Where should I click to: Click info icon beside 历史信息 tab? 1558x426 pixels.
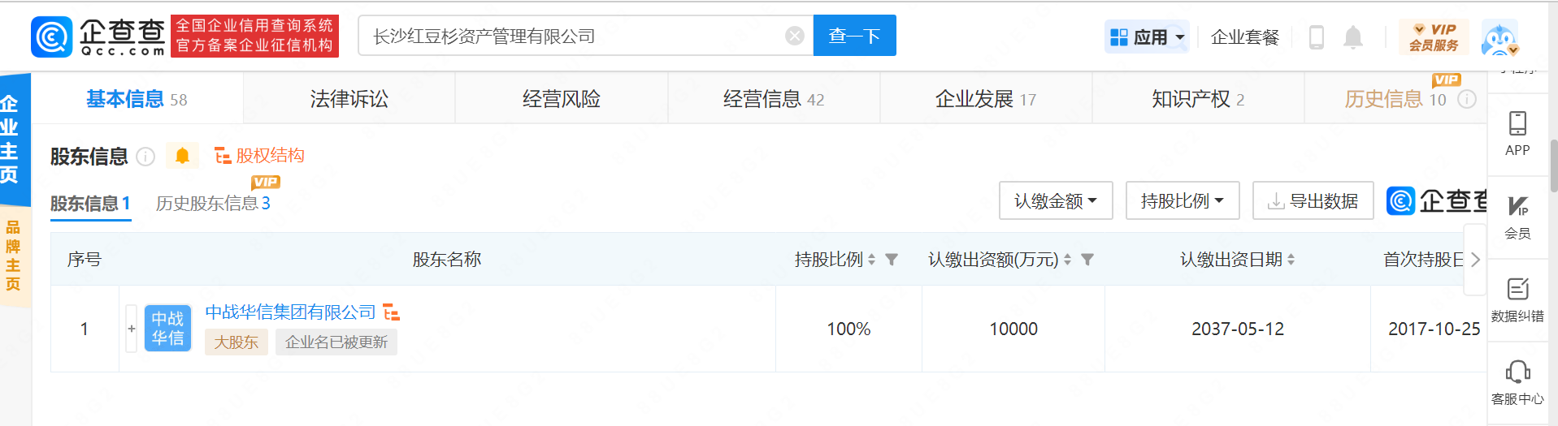click(x=1467, y=99)
